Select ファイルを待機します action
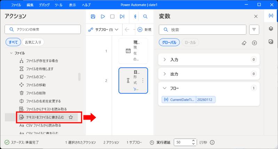This screenshot has height=149, width=278. pyautogui.click(x=40, y=69)
